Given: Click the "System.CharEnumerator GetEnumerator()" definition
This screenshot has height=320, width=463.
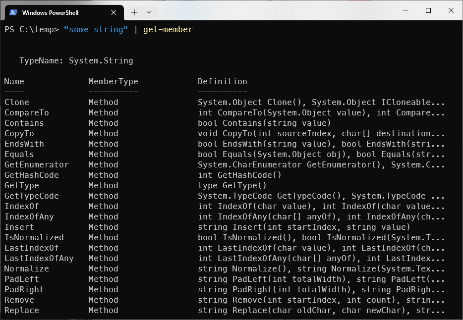Looking at the screenshot, I should pyautogui.click(x=289, y=164).
